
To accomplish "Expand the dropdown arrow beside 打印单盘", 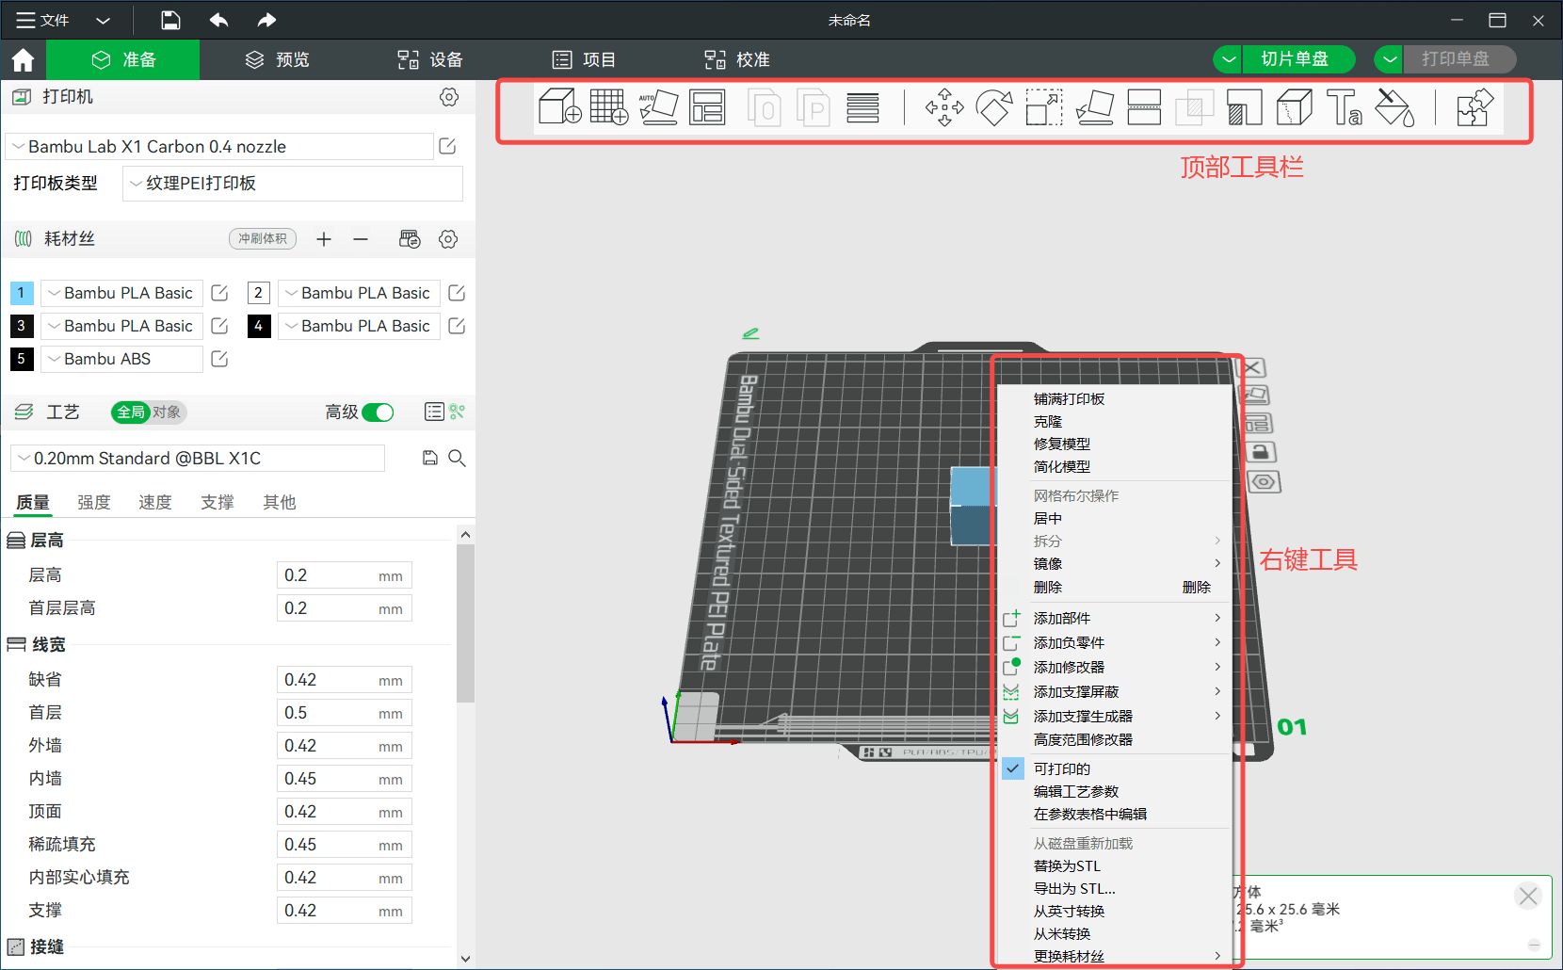I will (1389, 59).
